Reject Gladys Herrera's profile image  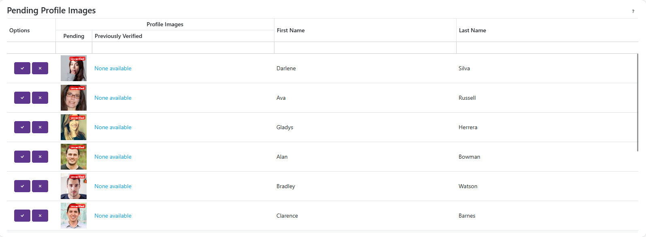point(40,127)
